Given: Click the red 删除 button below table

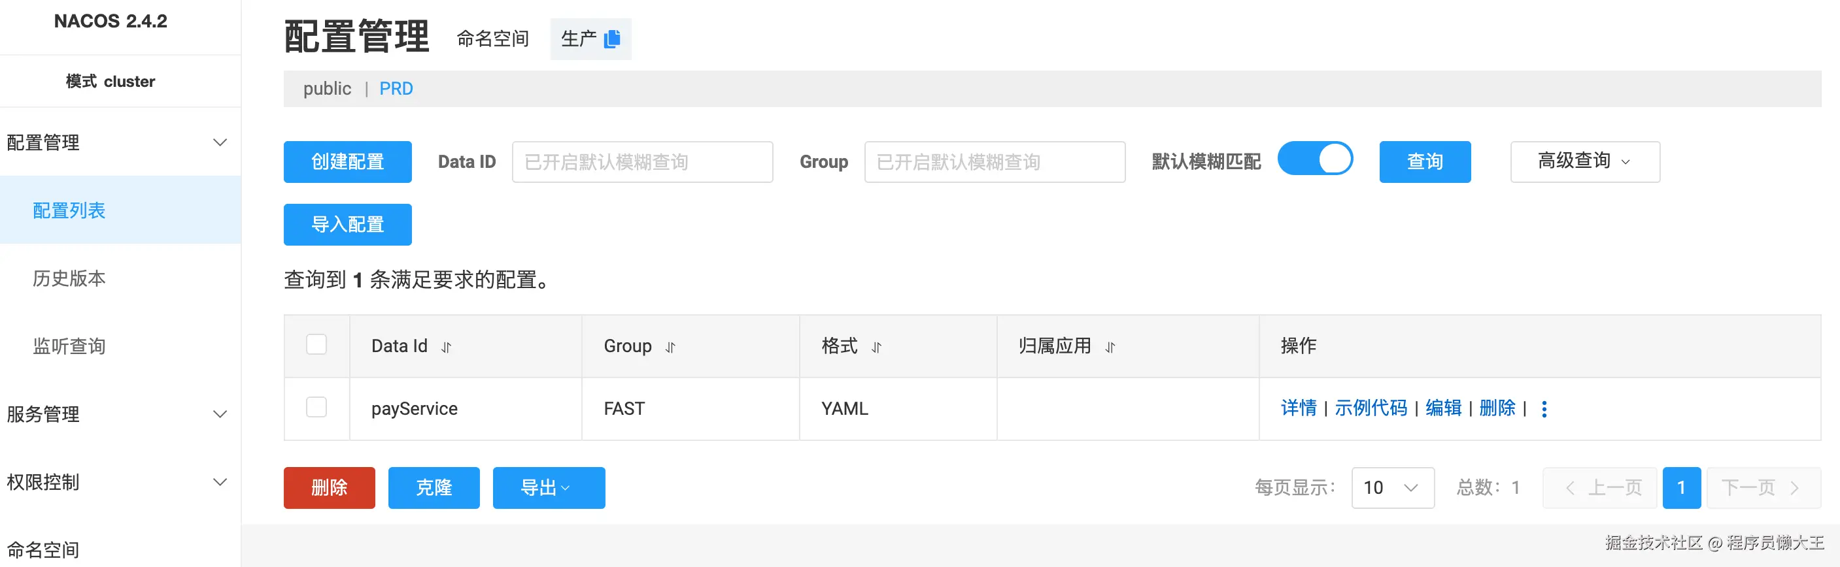Looking at the screenshot, I should click(328, 488).
